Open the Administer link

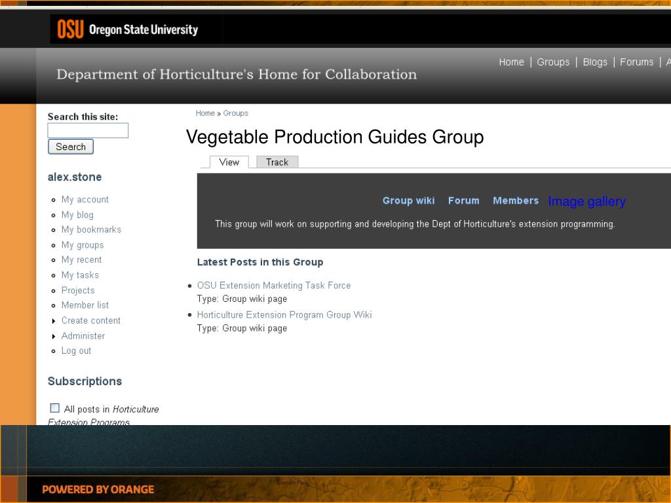pyautogui.click(x=83, y=336)
